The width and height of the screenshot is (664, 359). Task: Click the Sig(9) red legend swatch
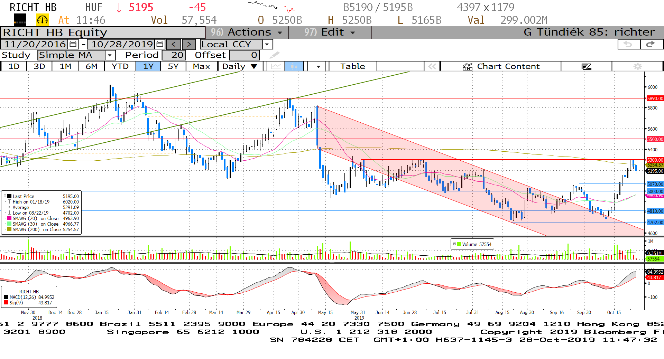[6, 303]
